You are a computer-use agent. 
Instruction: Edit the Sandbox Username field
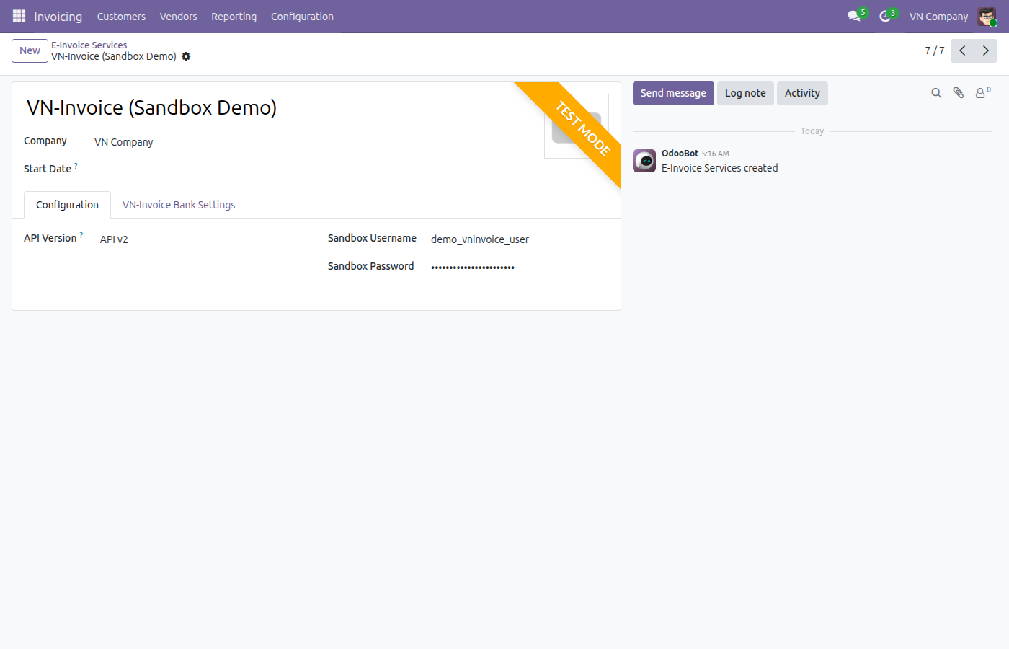[x=519, y=239]
